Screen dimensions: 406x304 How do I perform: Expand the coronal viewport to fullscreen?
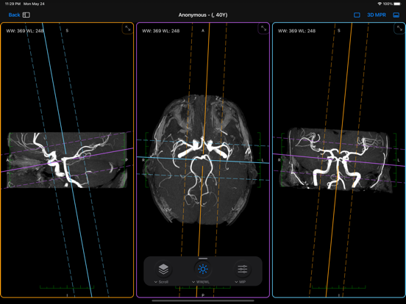tap(399, 29)
